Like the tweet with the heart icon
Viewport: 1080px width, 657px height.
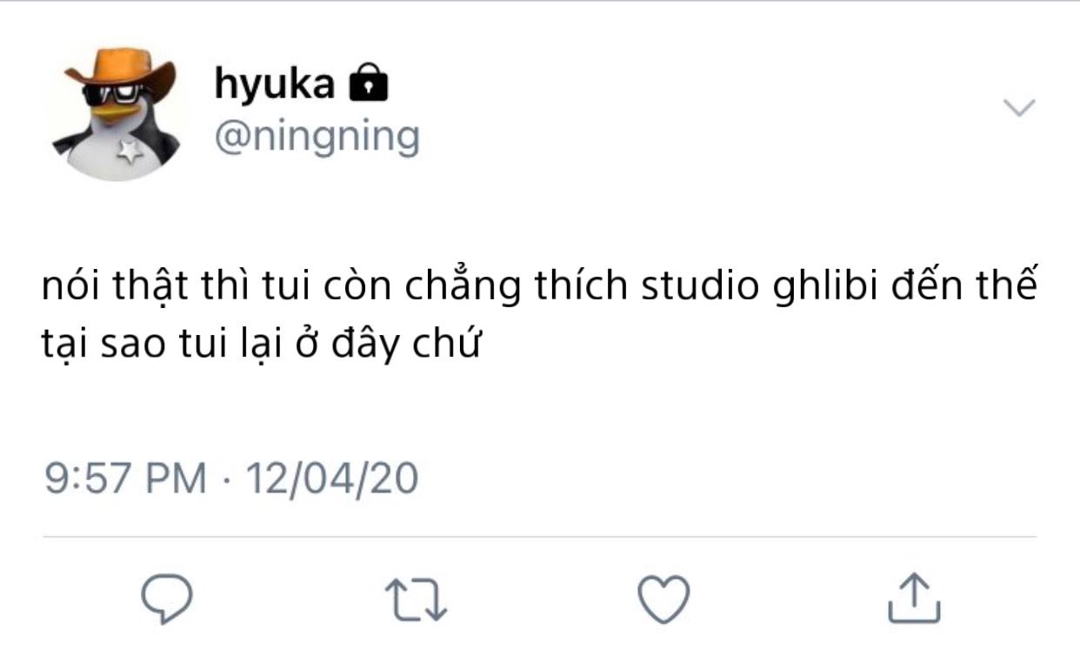pos(664,598)
